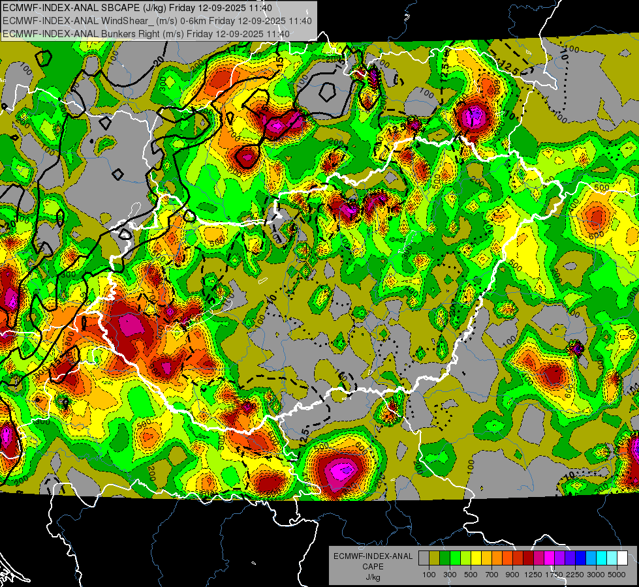Click the yellow-green legend swatch

(466, 558)
